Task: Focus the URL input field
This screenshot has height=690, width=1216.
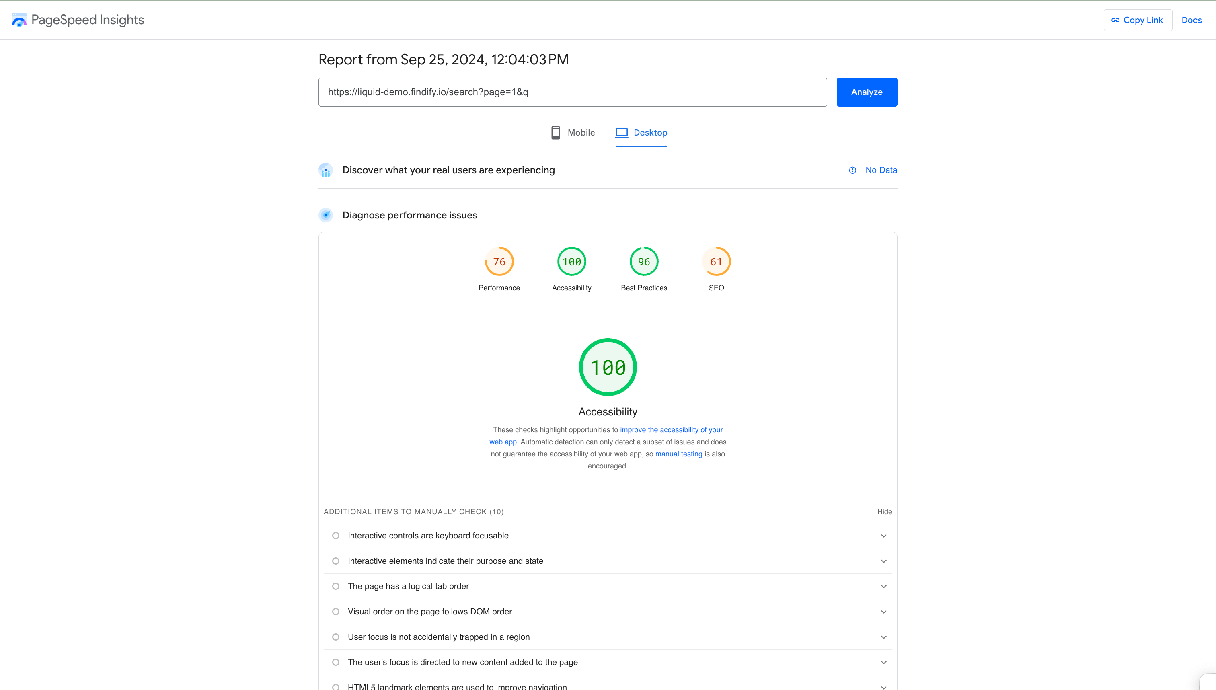Action: 572,92
